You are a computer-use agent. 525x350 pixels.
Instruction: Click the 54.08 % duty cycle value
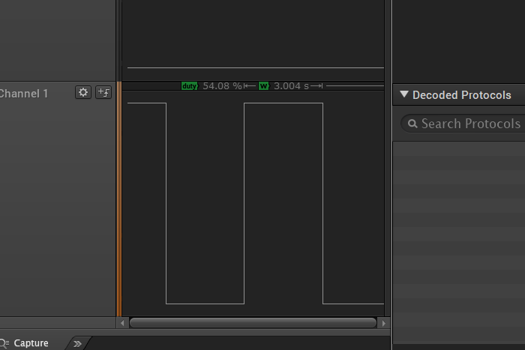click(x=222, y=86)
